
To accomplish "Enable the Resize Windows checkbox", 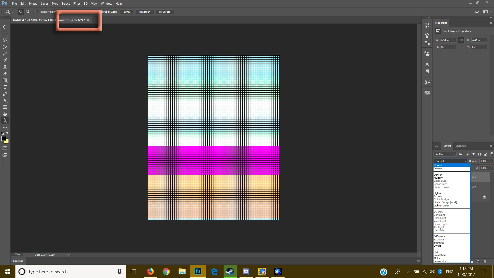I will click(x=37, y=12).
